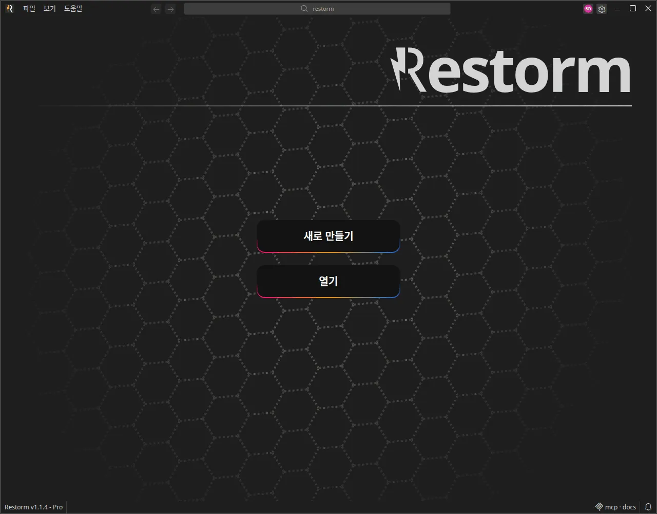
Task: Open the RD user avatar
Action: click(588, 9)
